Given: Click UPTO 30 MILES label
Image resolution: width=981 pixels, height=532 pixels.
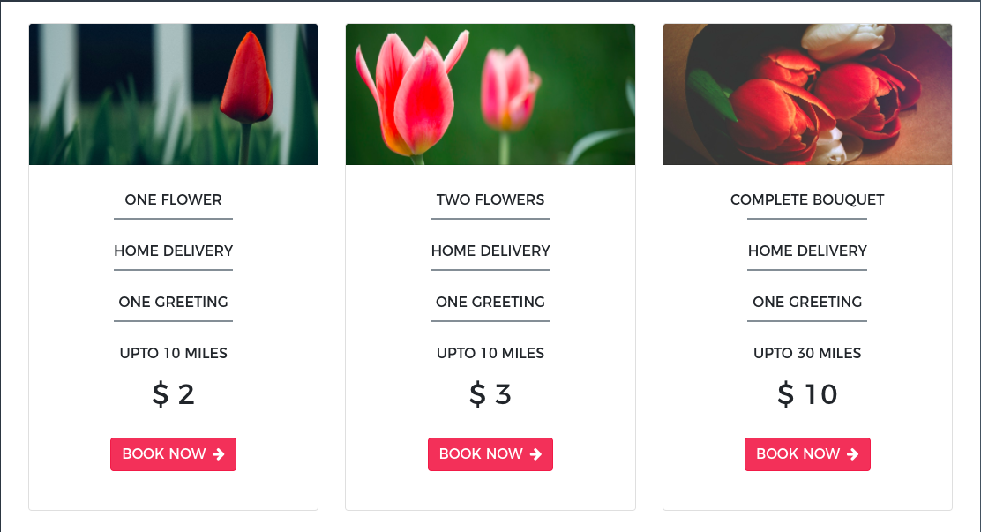Looking at the screenshot, I should point(807,353).
